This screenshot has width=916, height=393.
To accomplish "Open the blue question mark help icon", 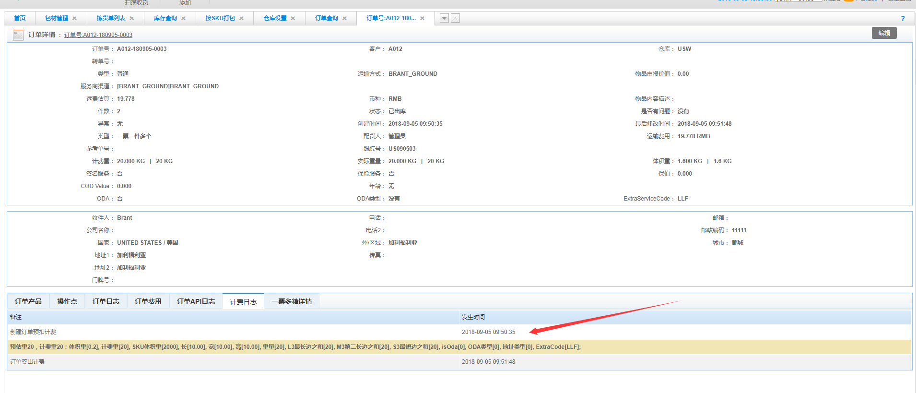I will [x=903, y=18].
